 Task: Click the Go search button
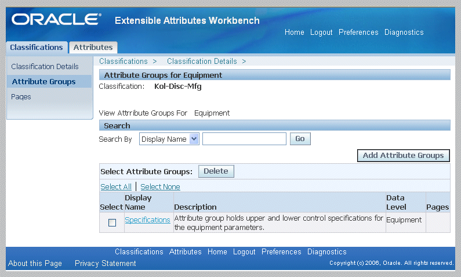[x=300, y=139]
